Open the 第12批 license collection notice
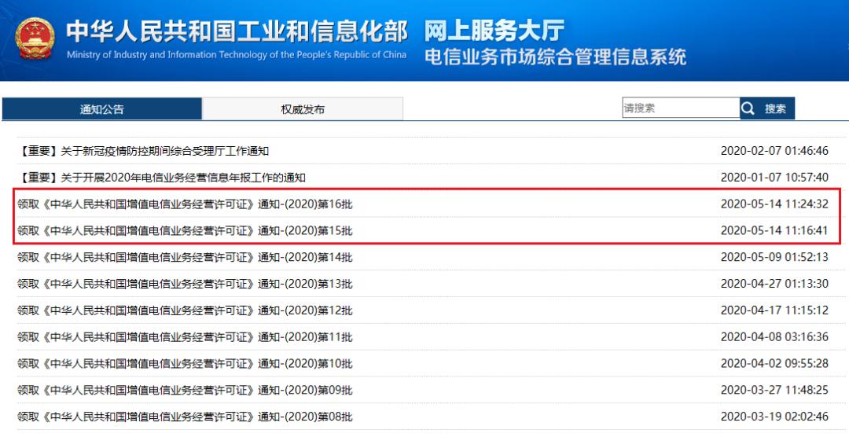This screenshot has height=437, width=849. (x=185, y=310)
